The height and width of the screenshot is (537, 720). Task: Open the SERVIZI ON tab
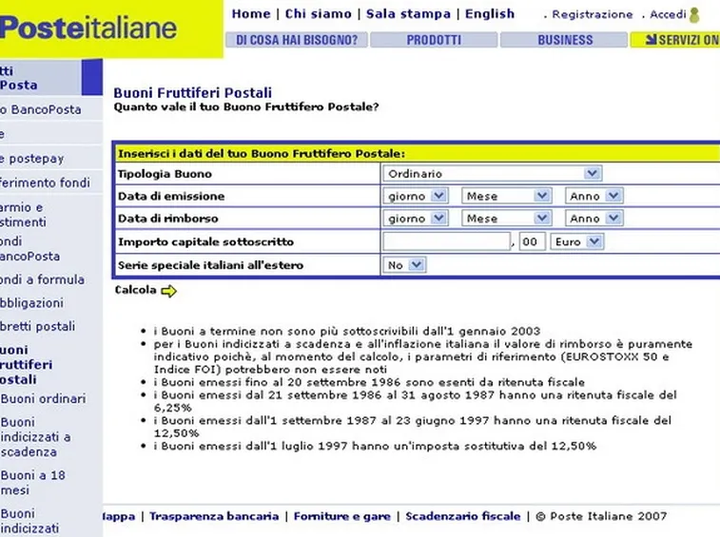pos(675,40)
